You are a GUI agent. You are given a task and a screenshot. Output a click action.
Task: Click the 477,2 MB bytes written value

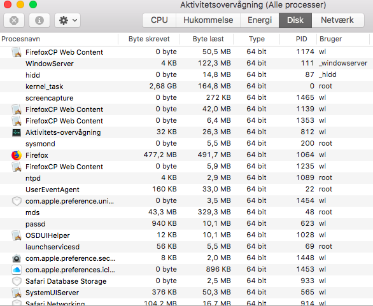pos(160,155)
